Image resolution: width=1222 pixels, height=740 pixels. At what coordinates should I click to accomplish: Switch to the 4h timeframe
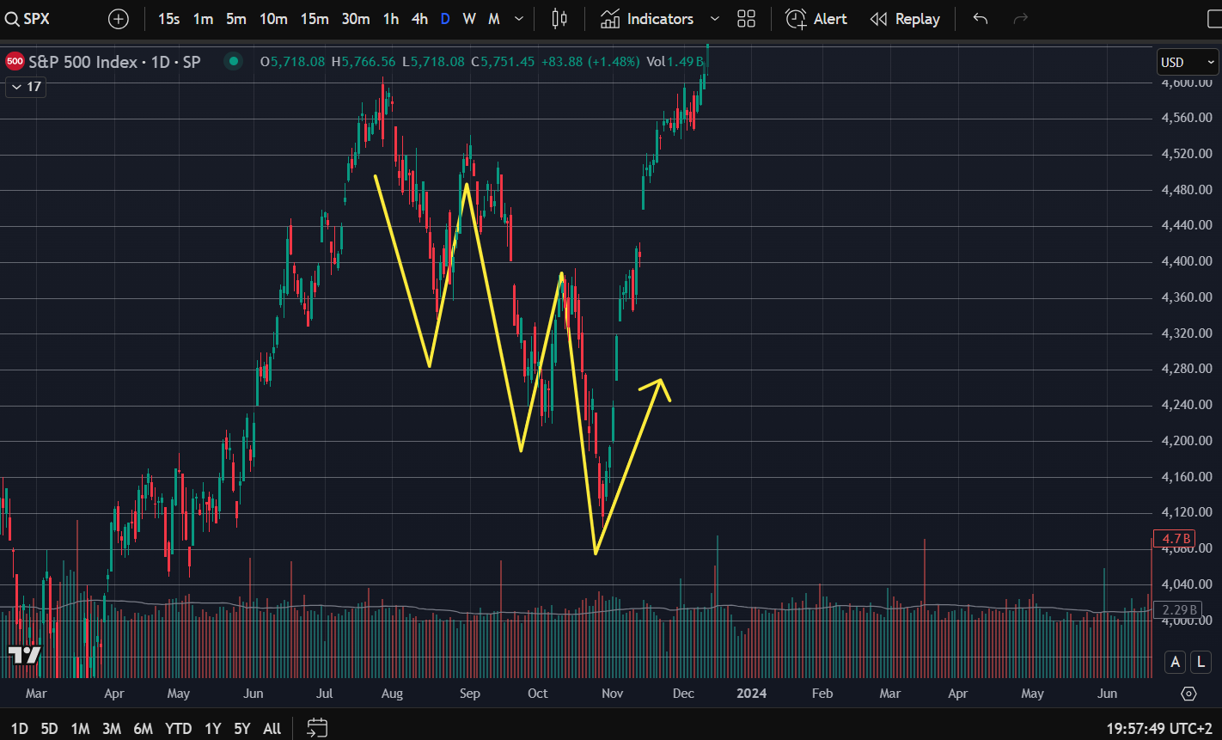(419, 19)
